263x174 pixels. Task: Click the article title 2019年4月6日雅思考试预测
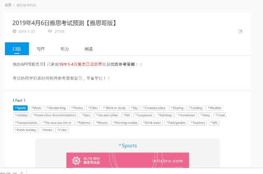click(x=64, y=23)
